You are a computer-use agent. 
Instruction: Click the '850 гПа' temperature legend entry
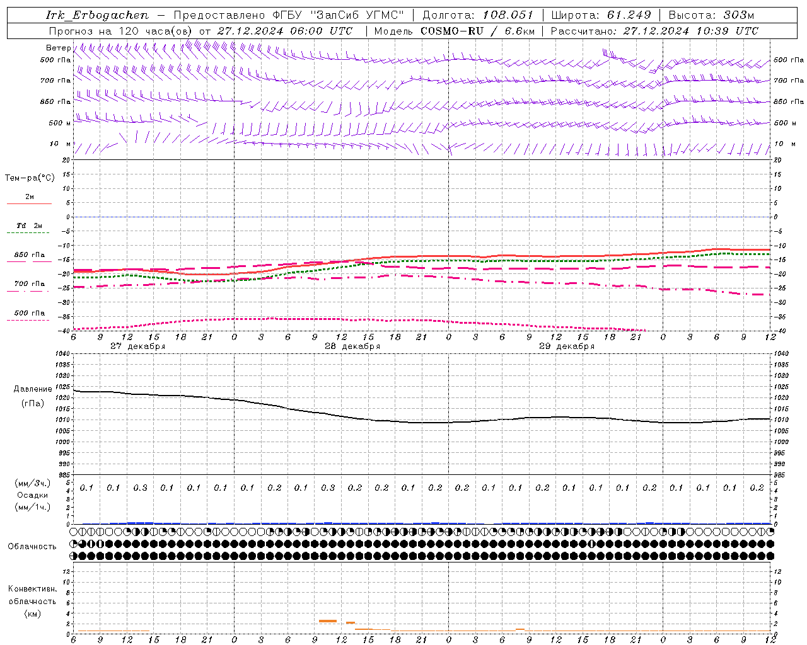(29, 255)
